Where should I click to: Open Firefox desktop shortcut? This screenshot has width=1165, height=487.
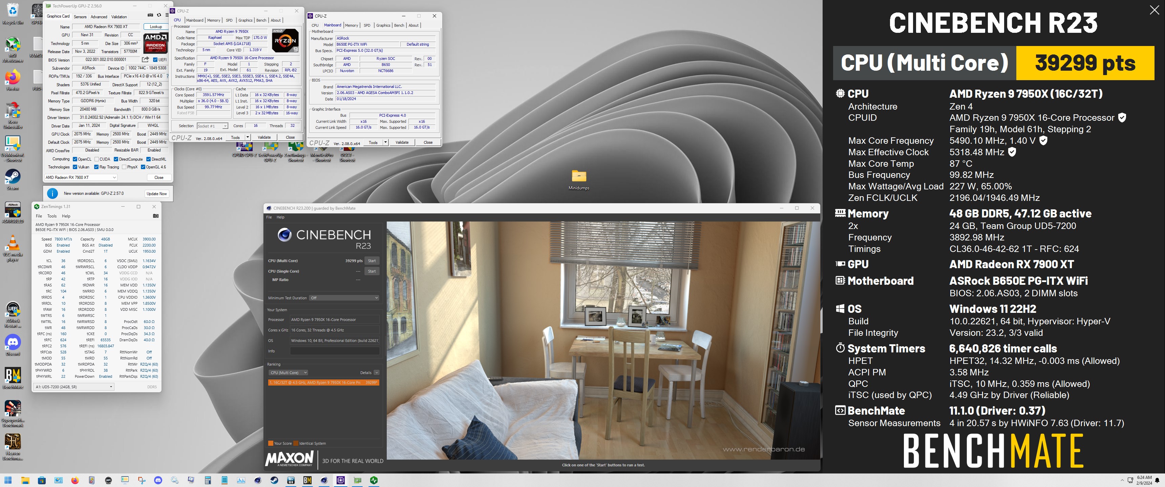click(13, 80)
